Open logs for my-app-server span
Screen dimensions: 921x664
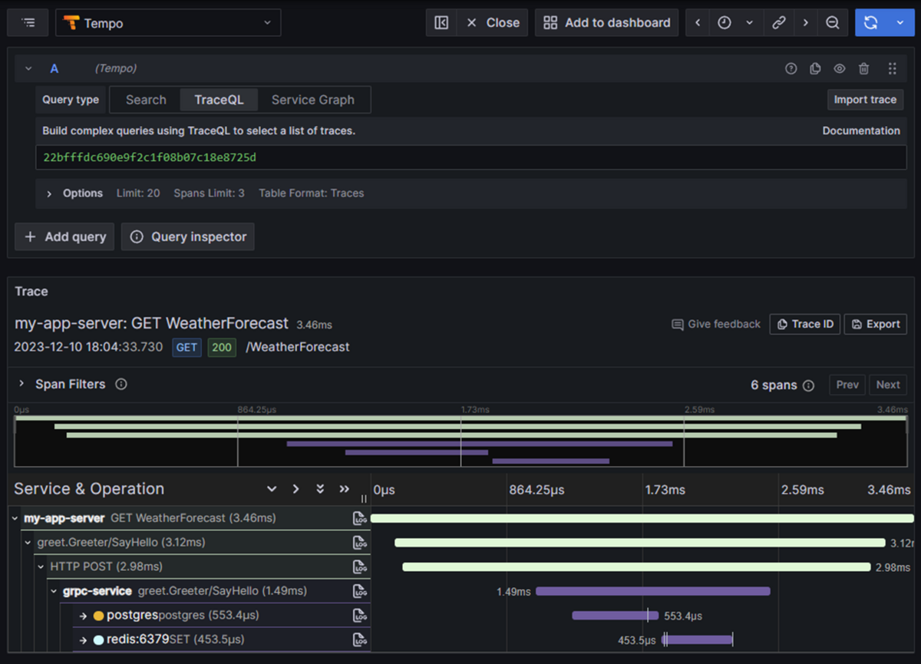click(x=360, y=518)
